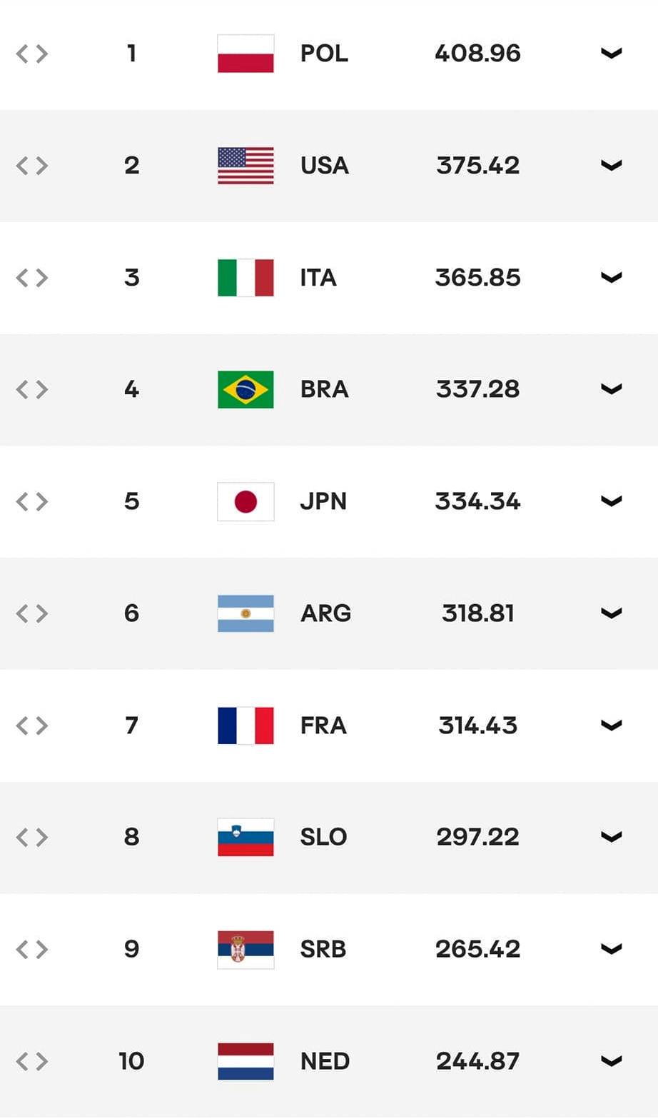
Task: Expand FRA ranking details chevron
Action: (x=612, y=726)
